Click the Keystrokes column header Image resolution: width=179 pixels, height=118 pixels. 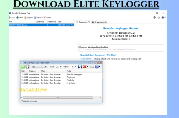coord(40,22)
